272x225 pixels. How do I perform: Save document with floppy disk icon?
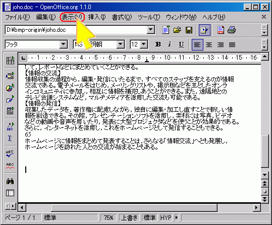point(189,30)
